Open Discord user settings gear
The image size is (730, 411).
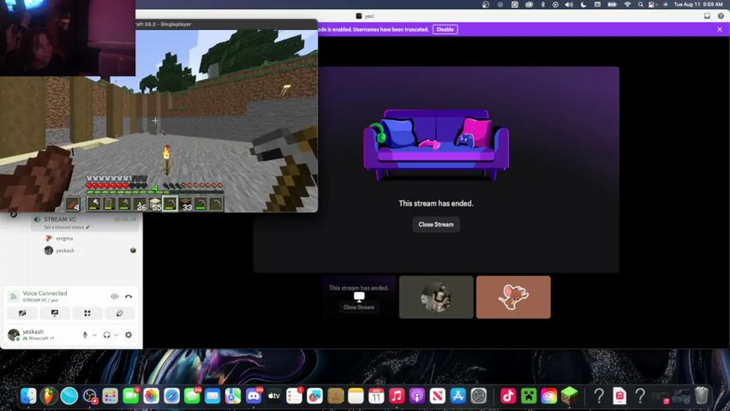(x=129, y=335)
